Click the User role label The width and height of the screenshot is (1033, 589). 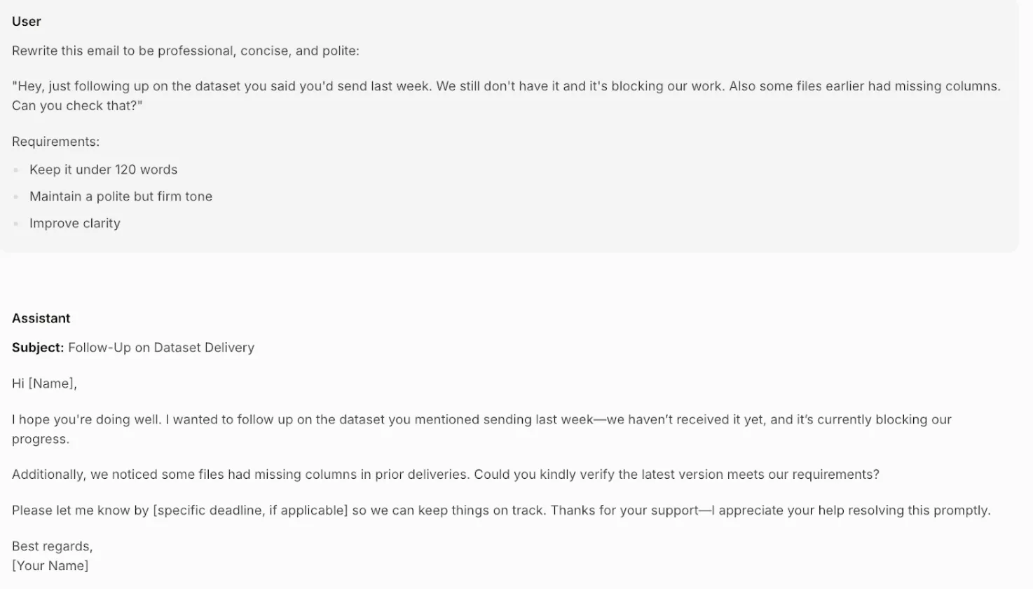(27, 22)
